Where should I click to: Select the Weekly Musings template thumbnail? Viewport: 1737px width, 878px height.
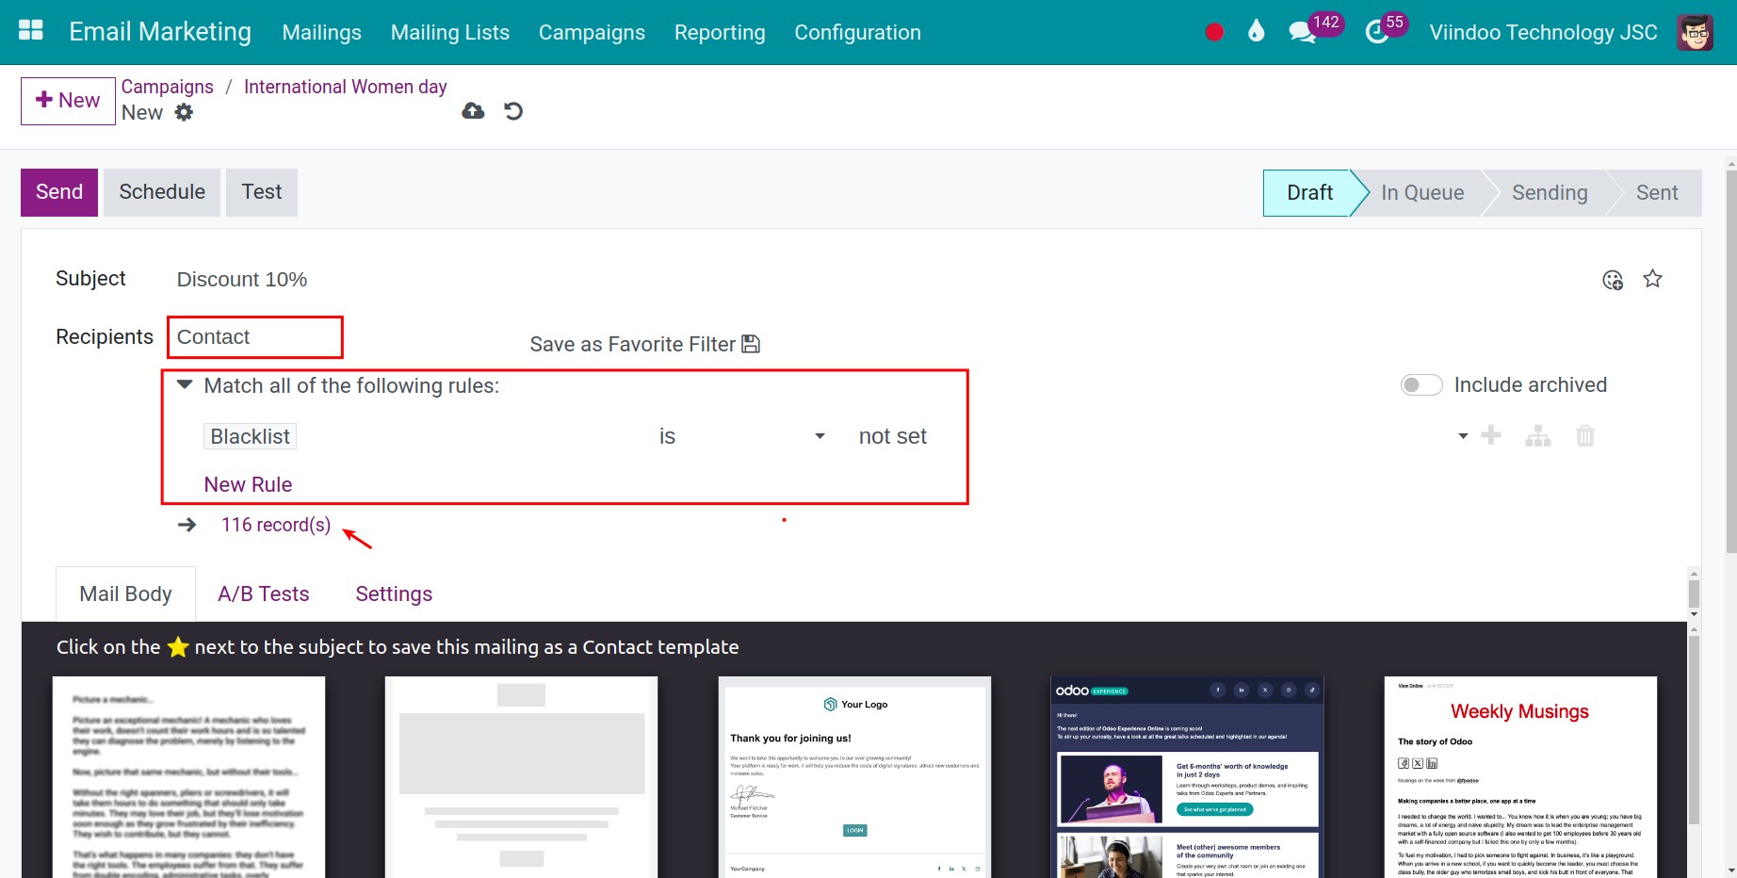[x=1519, y=776]
